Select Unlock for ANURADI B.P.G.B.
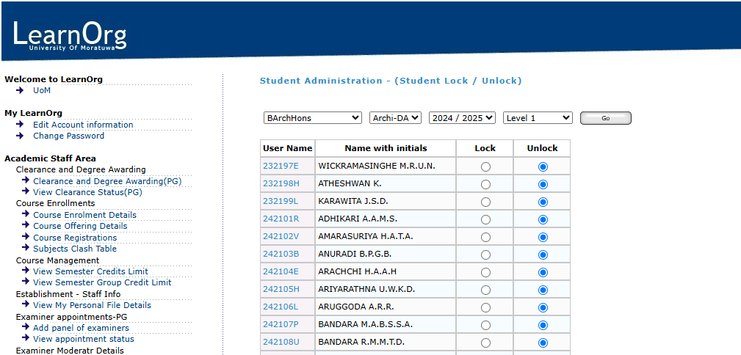 [x=543, y=255]
